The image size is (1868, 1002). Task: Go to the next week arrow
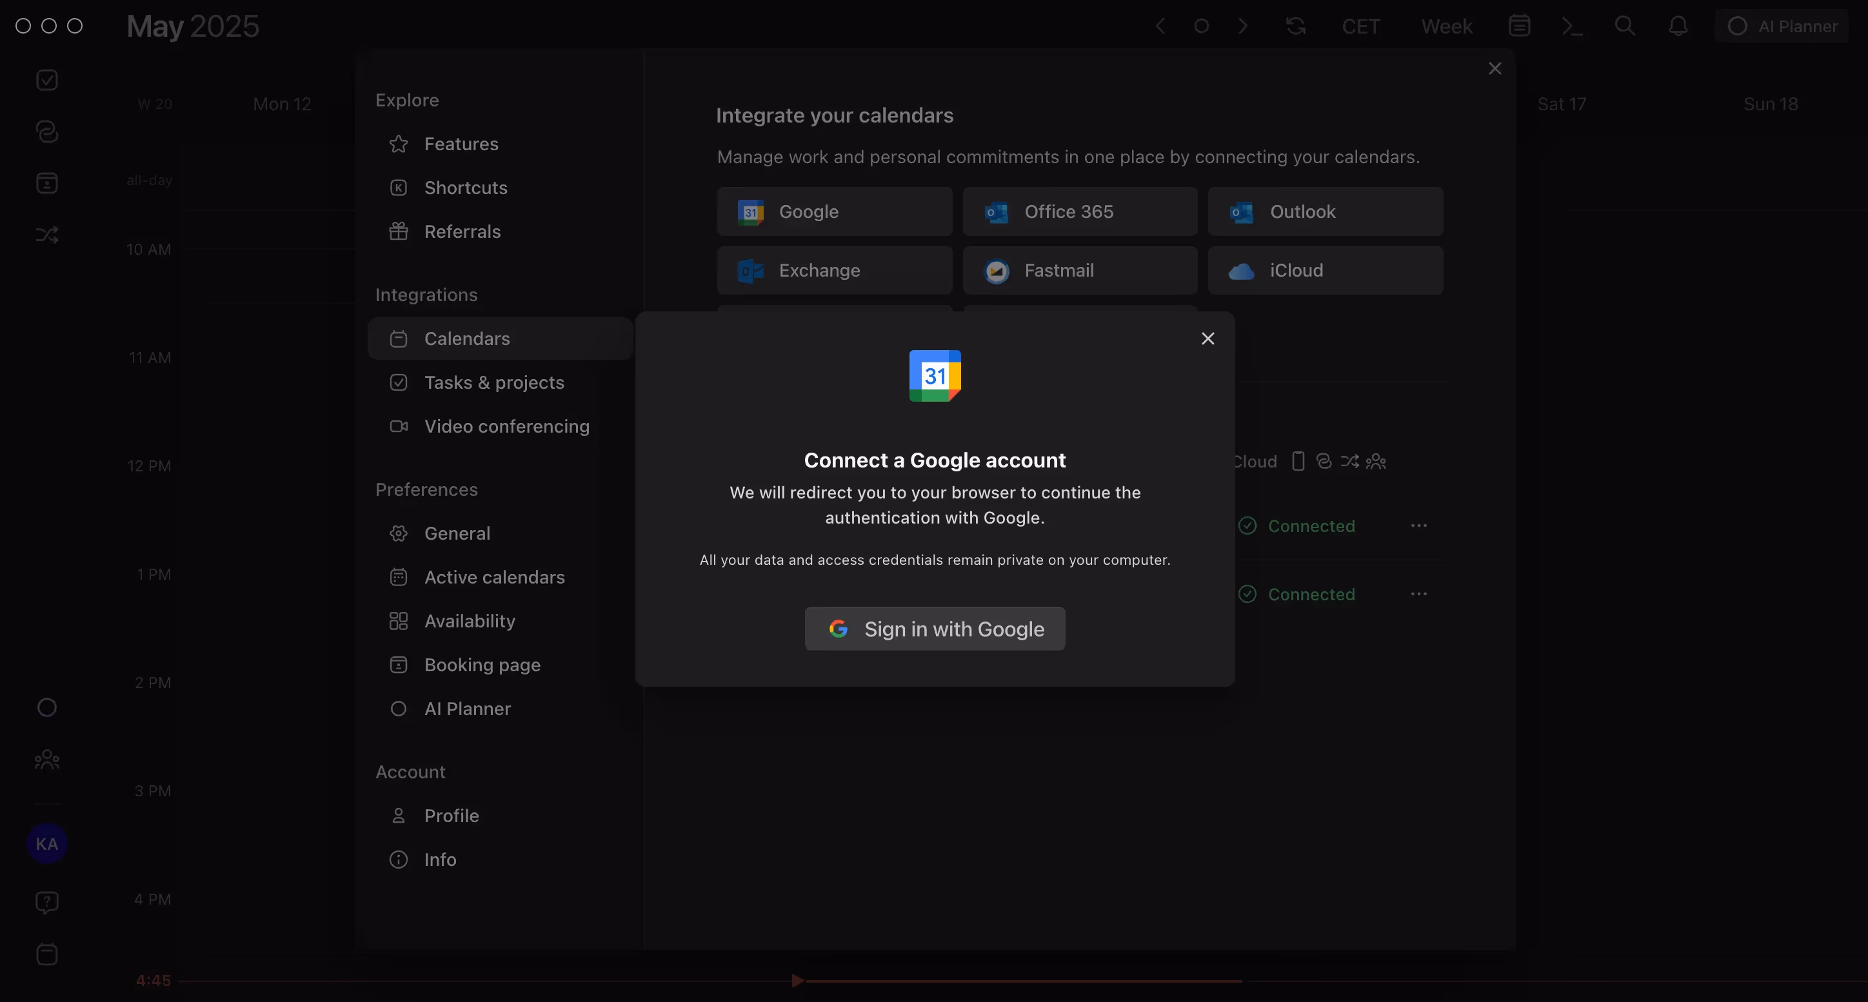1243,26
